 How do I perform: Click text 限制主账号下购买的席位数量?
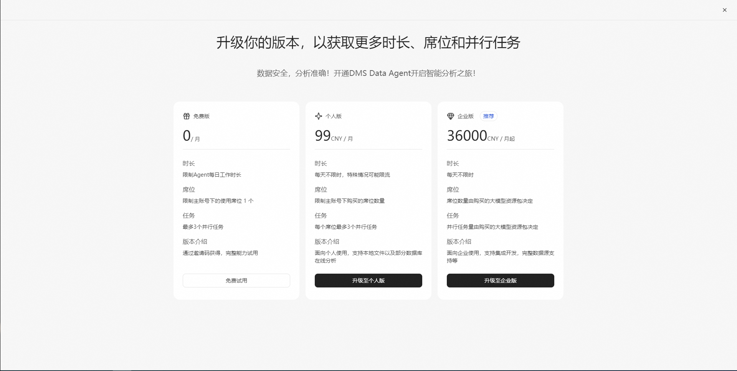click(350, 201)
